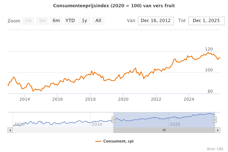The width and height of the screenshot is (228, 152).
Task: Edit the Tot end date field
Action: click(x=206, y=21)
